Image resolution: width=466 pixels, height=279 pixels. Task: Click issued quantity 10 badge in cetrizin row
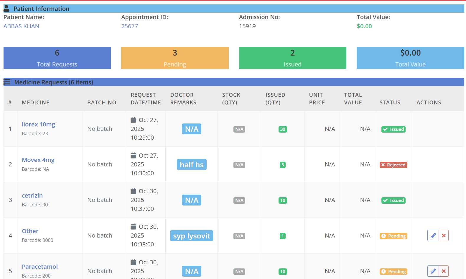[283, 201]
